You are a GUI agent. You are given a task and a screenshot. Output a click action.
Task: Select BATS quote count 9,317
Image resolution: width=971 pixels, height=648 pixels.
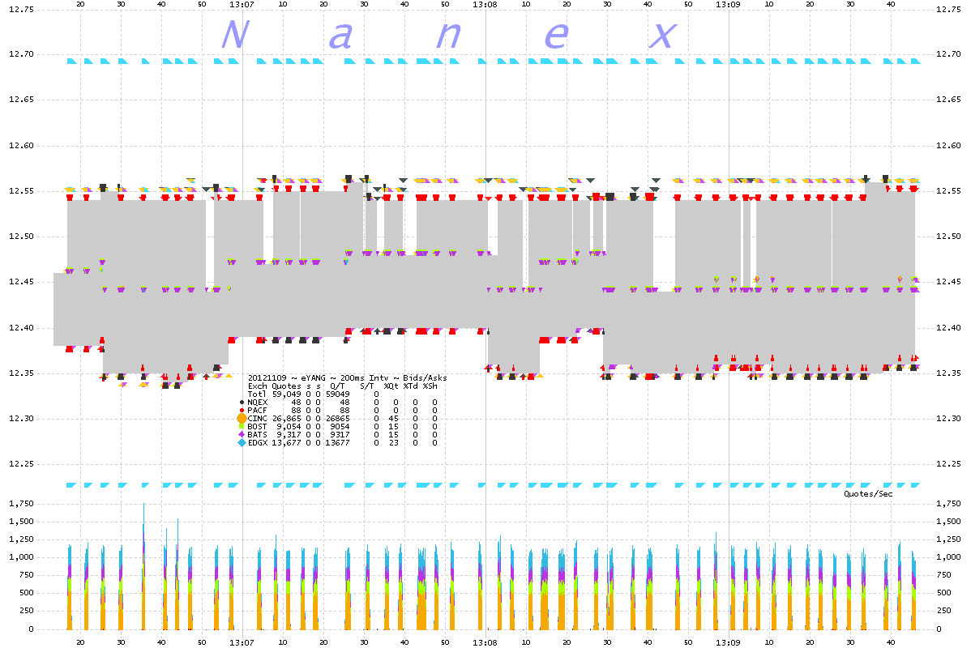(289, 434)
